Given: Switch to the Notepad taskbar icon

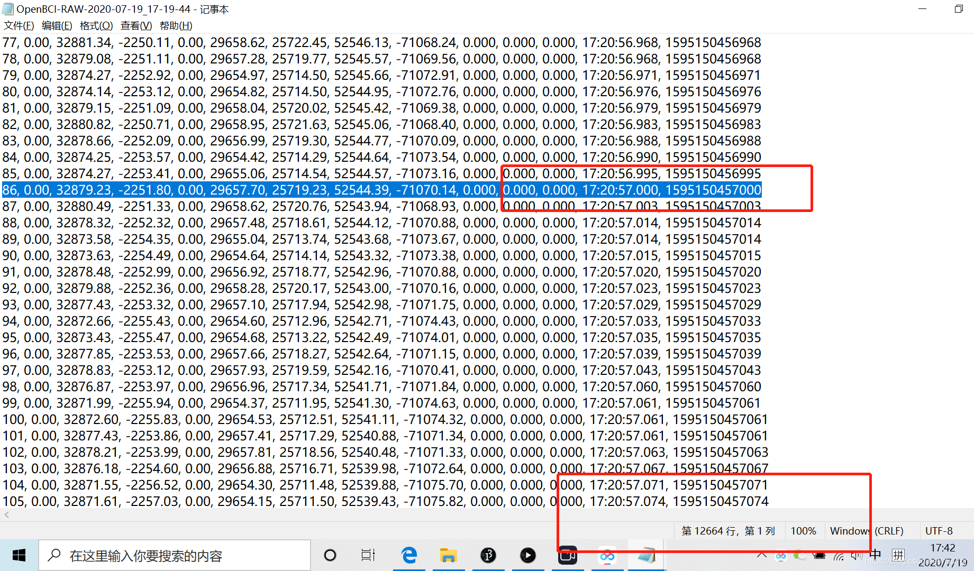Looking at the screenshot, I should (647, 555).
